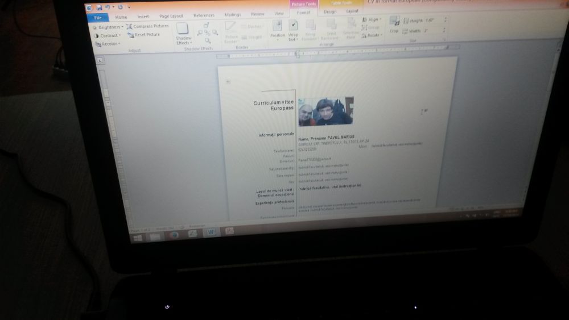Click Compress Pictures
Viewport: 569px width, 320px height.
coord(147,27)
